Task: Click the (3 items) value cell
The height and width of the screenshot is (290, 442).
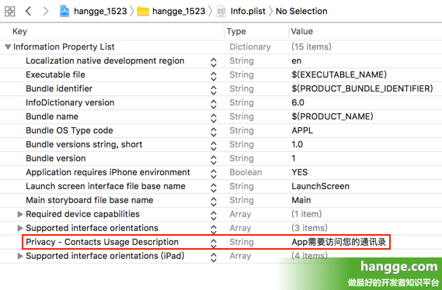Action: (x=309, y=228)
